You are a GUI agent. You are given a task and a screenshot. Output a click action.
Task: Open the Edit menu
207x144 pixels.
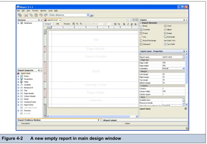point(23,11)
